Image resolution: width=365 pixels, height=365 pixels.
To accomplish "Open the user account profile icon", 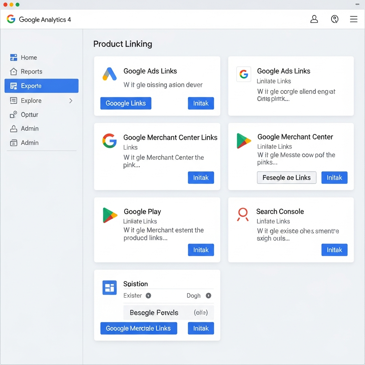I will click(x=314, y=19).
